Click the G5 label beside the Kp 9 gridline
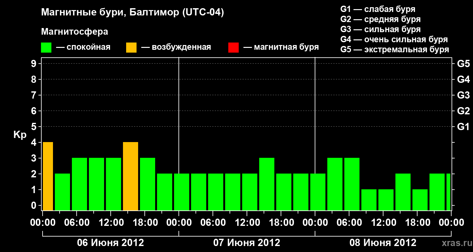This screenshot has height=252, width=473. (463, 64)
